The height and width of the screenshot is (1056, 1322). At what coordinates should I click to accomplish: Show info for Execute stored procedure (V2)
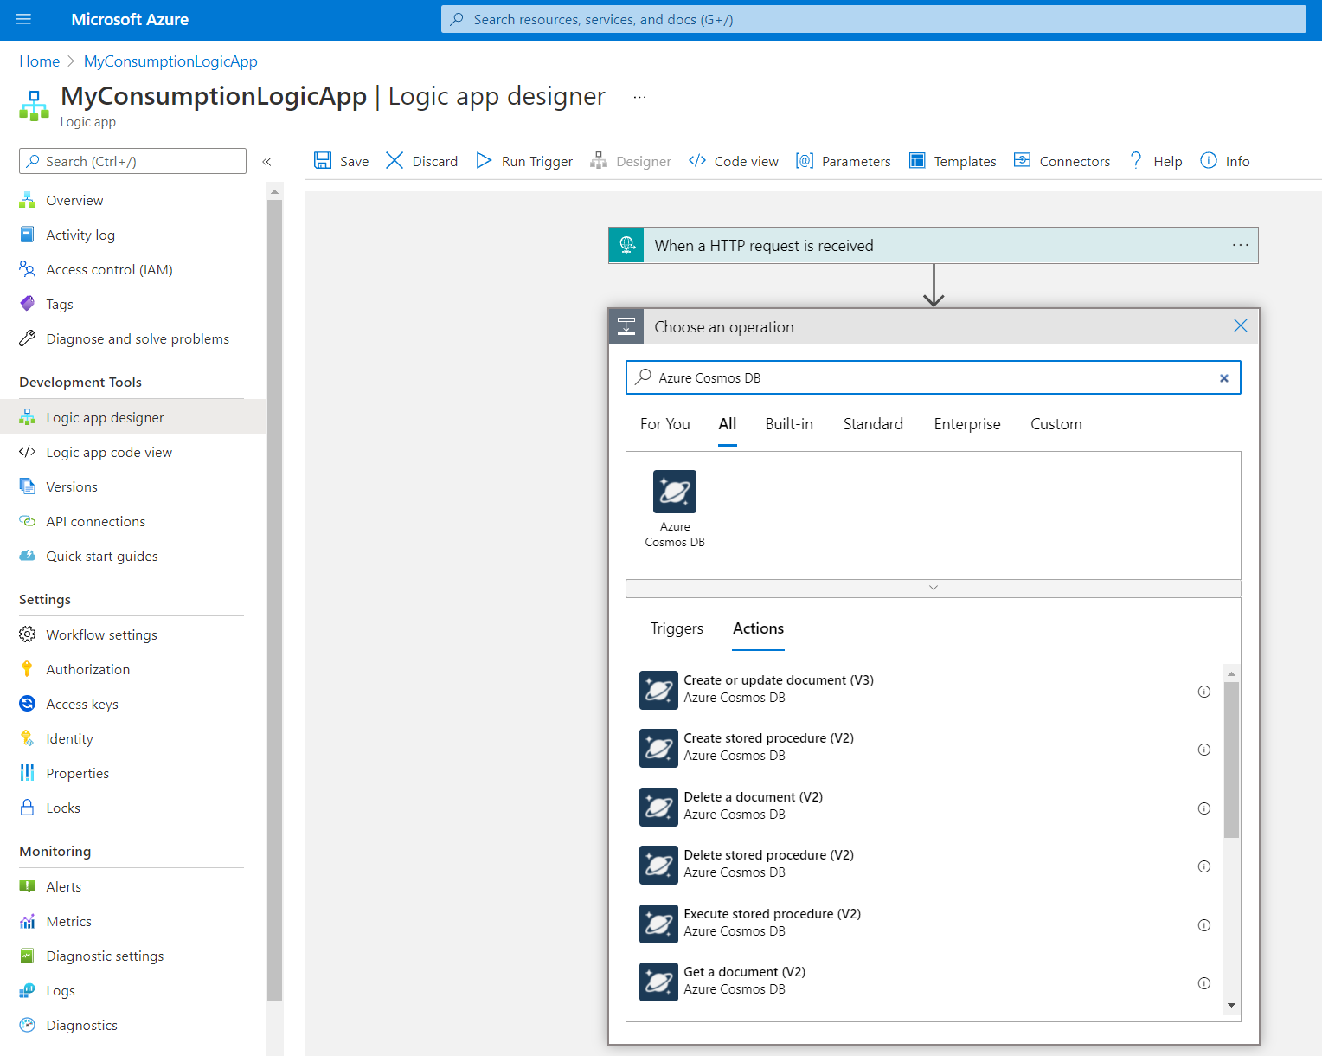click(x=1203, y=925)
